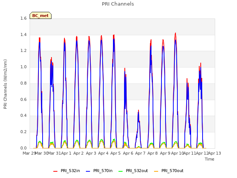Select the 0.0 y-axis tick label
Screen dimensions: 237x178
[x=23, y=148]
